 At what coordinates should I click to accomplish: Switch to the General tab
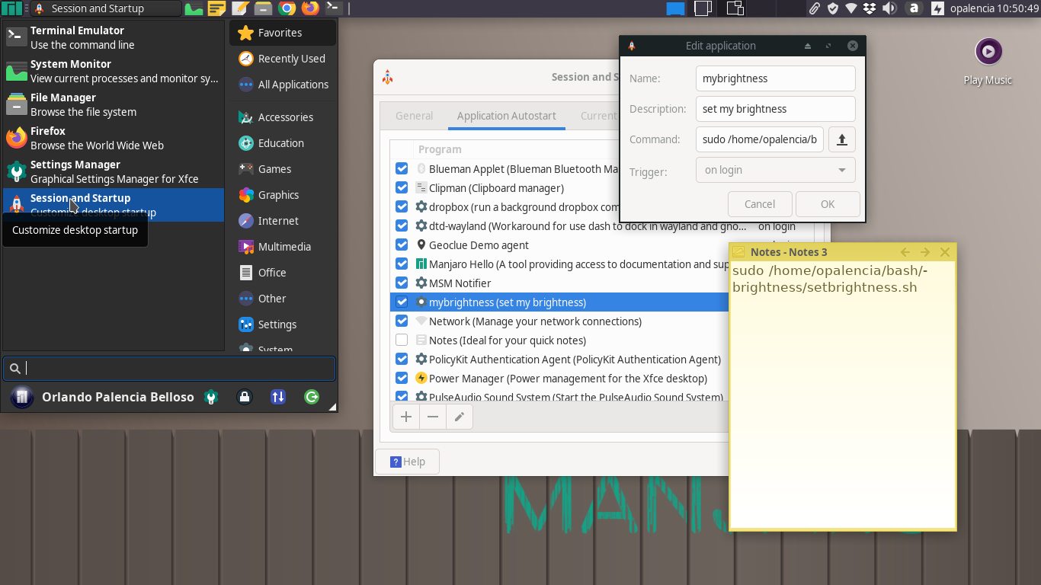click(415, 116)
